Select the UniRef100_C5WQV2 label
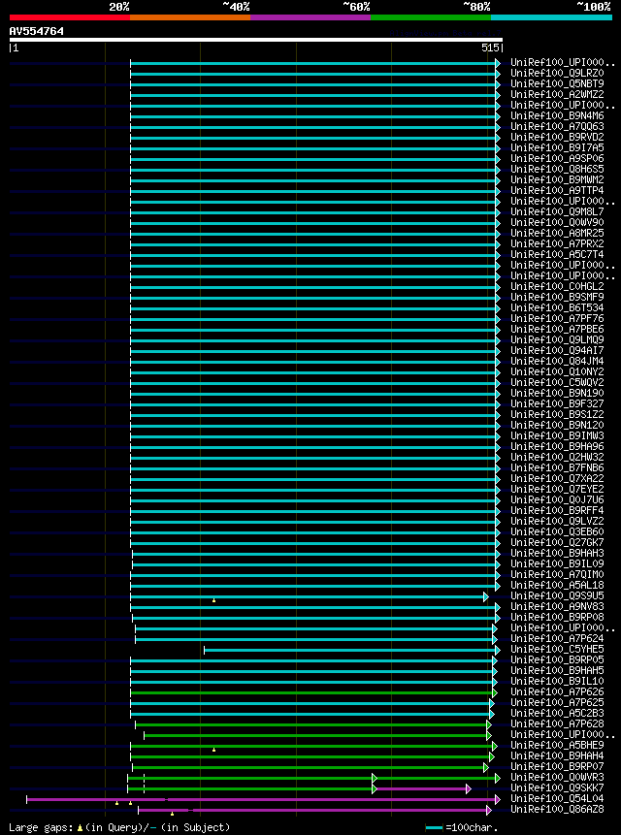The height and width of the screenshot is (835, 621). tap(557, 382)
